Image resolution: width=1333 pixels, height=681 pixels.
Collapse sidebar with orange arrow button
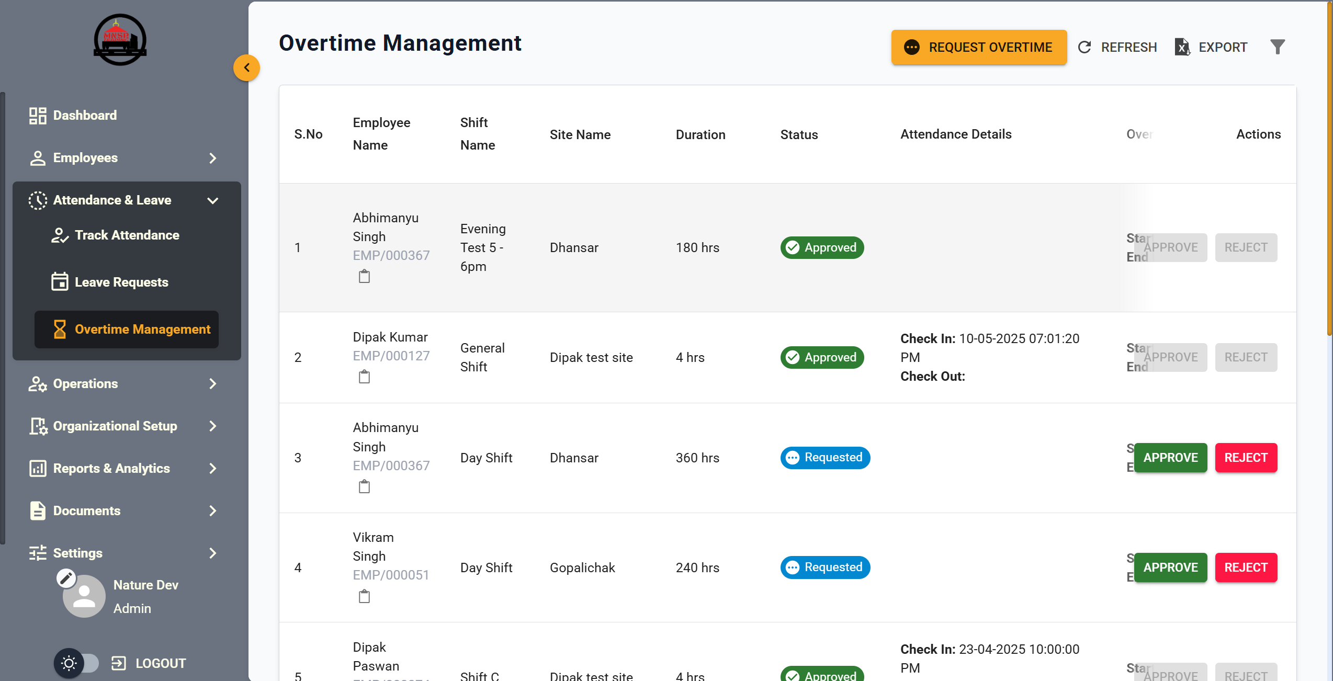pos(246,68)
